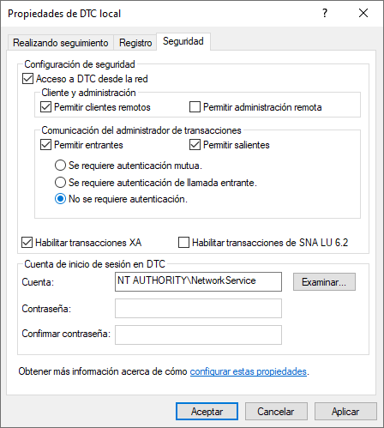Focus the Cuenta account field
384x428 pixels.
[x=198, y=281]
